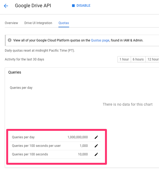Click the Queries card heading
Image resolution: width=159 pixels, height=176 pixels.
click(15, 72)
